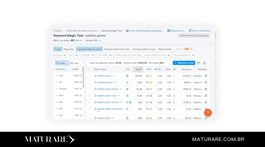
Task: Click Exibir histórico de pesquisas button
Action: pos(194,36)
